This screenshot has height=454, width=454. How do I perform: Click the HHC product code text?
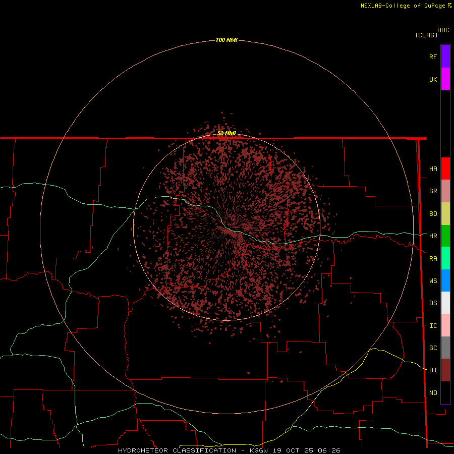point(443,30)
